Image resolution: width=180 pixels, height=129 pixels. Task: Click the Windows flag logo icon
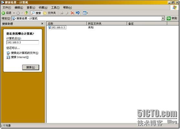pos(175,7)
